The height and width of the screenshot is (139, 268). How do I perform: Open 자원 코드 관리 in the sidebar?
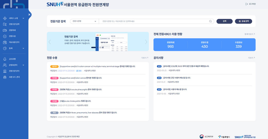14,77
